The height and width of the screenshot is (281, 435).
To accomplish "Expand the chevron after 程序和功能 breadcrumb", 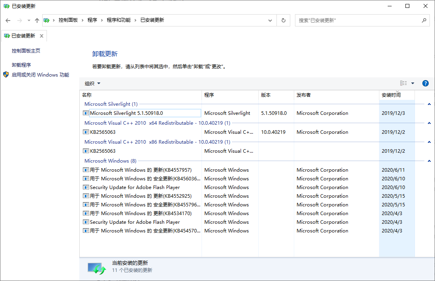I will pyautogui.click(x=135, y=20).
